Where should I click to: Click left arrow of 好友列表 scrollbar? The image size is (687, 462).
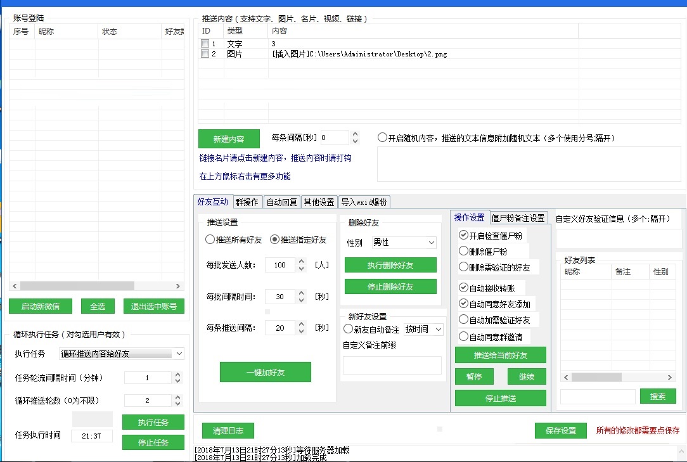point(566,377)
